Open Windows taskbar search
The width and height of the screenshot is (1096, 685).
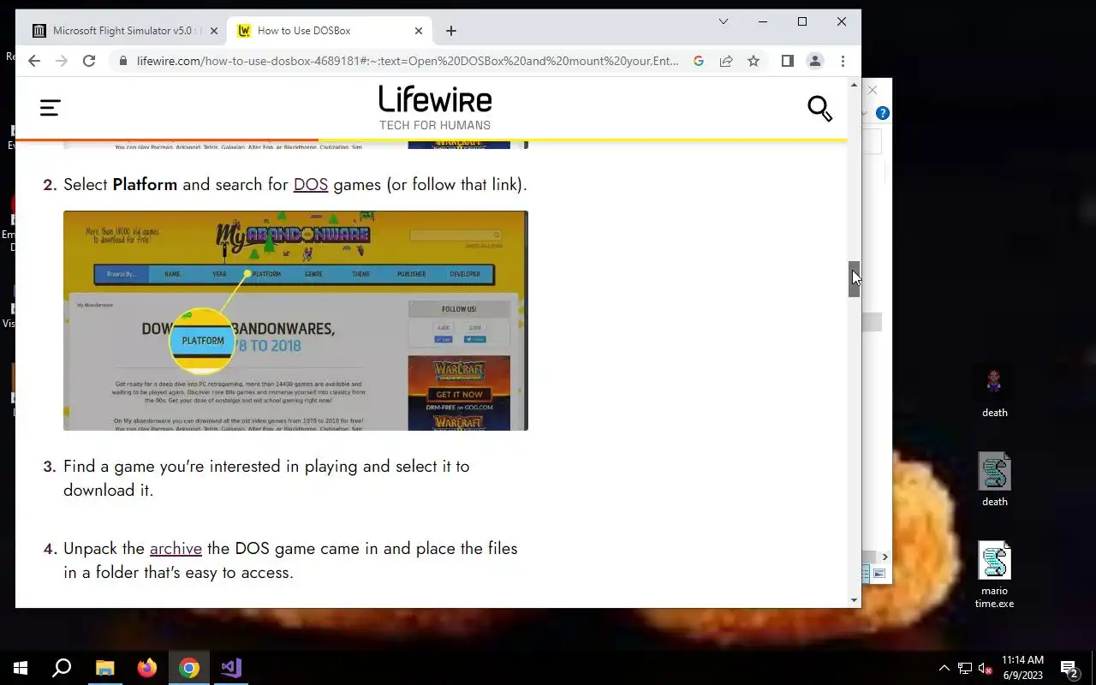click(x=62, y=668)
